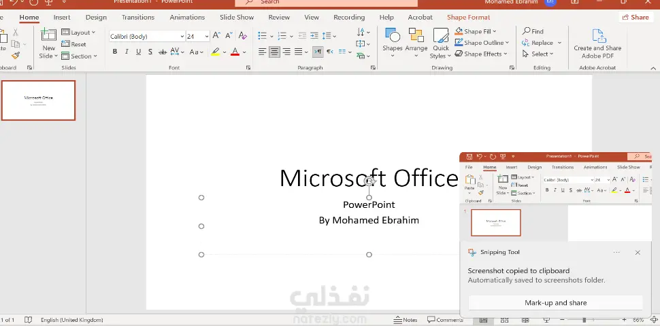Screen dimensions: 660x326
Task: Decrease the font size
Action: 229,36
